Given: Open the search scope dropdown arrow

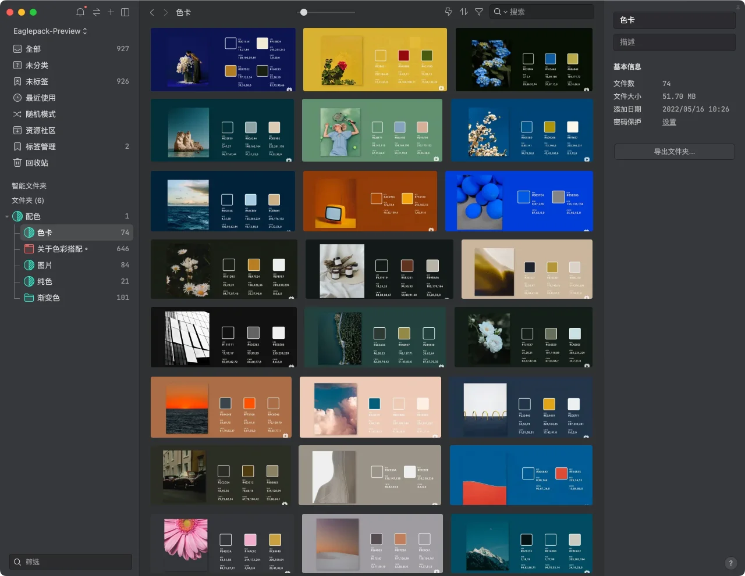Looking at the screenshot, I should (505, 12).
